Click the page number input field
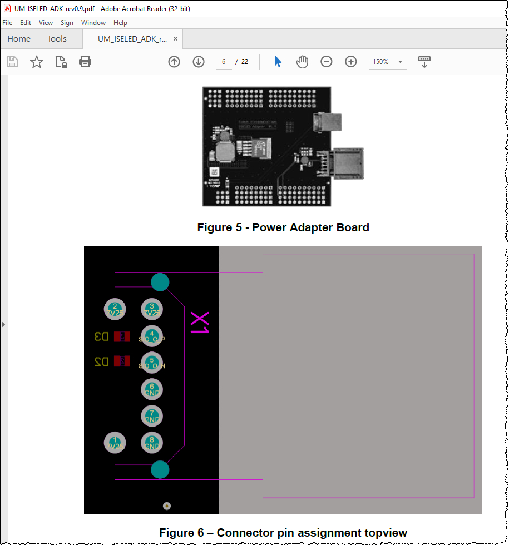This screenshot has width=509, height=545. (x=224, y=62)
